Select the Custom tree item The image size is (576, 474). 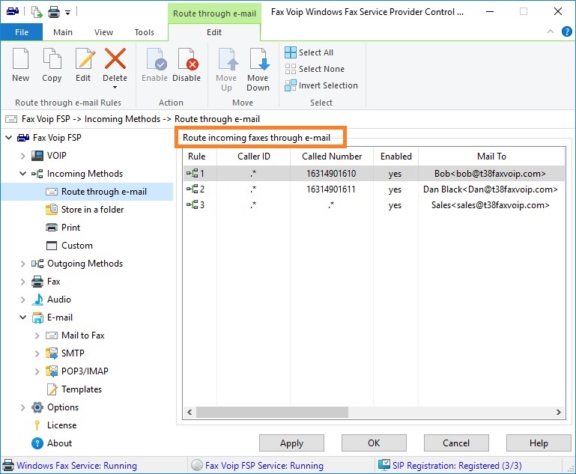77,246
